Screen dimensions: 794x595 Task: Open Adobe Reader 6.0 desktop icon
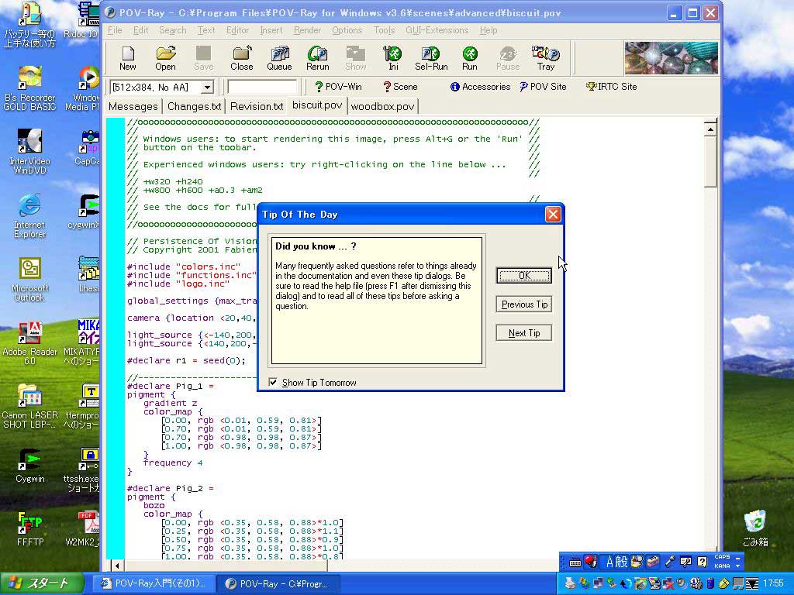tap(29, 343)
